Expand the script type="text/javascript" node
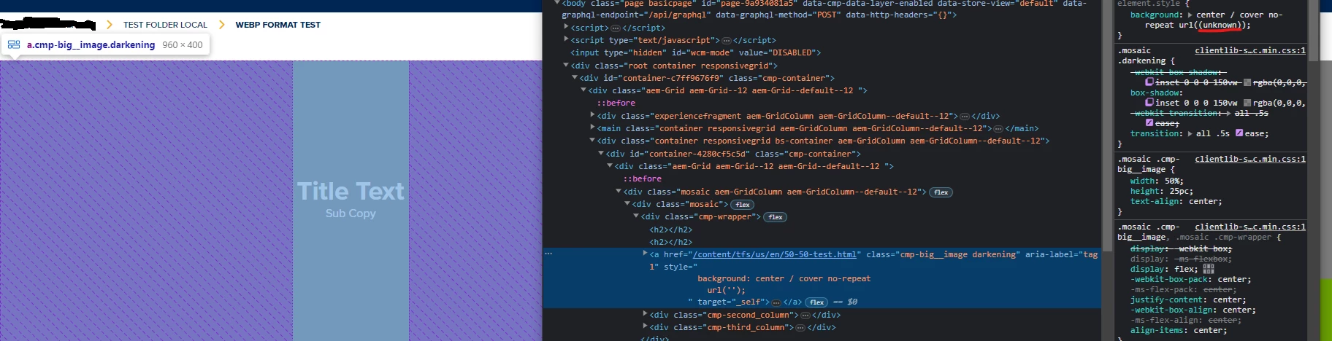This screenshot has height=341, width=1332. point(566,39)
